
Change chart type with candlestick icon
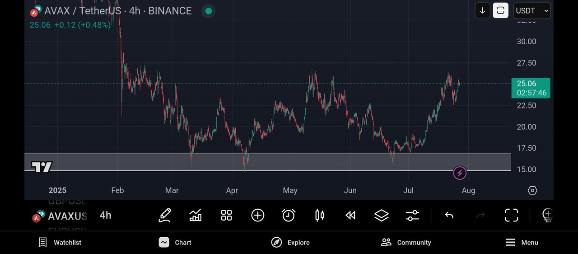pos(319,215)
